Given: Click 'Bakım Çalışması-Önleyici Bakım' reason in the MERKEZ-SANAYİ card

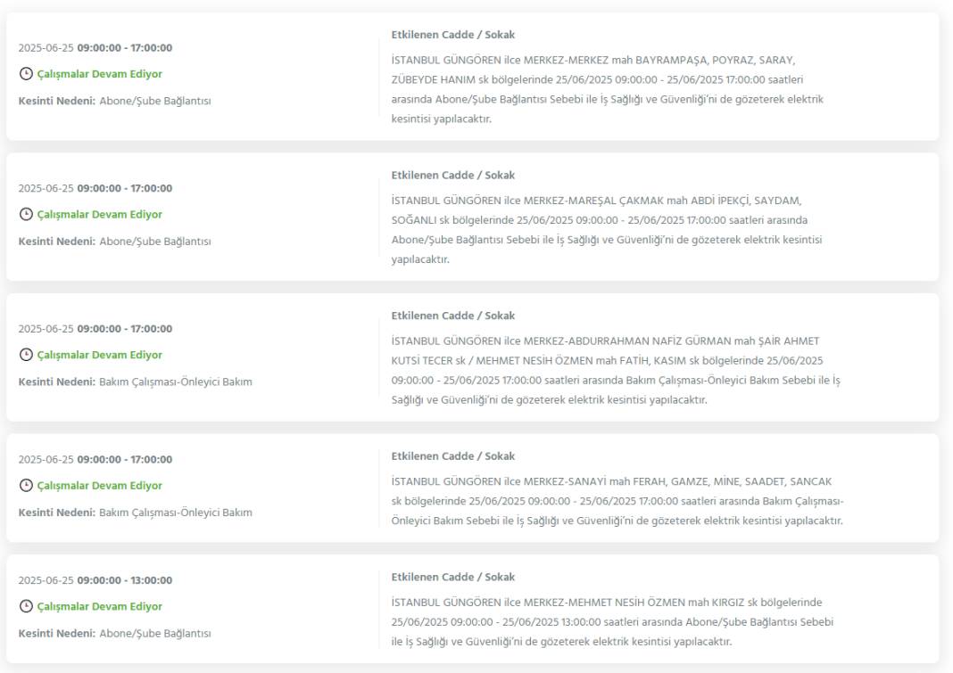Looking at the screenshot, I should point(176,513).
